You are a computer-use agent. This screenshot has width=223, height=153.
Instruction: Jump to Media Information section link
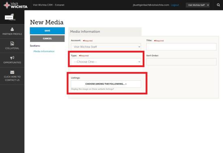[x=44, y=51]
